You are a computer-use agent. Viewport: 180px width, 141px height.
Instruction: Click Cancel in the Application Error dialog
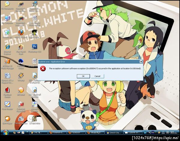point(97,76)
